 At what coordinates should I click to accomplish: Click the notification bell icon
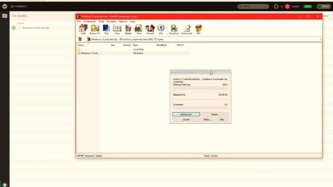coord(276,6)
